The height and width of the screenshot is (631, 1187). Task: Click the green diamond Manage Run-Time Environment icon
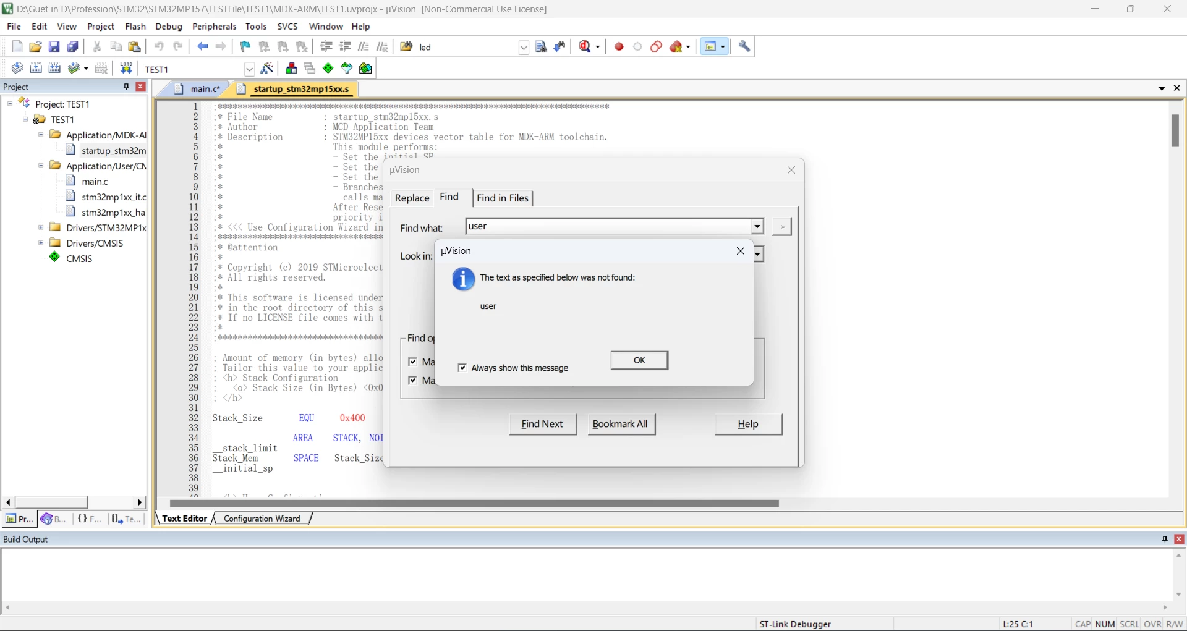tap(328, 69)
